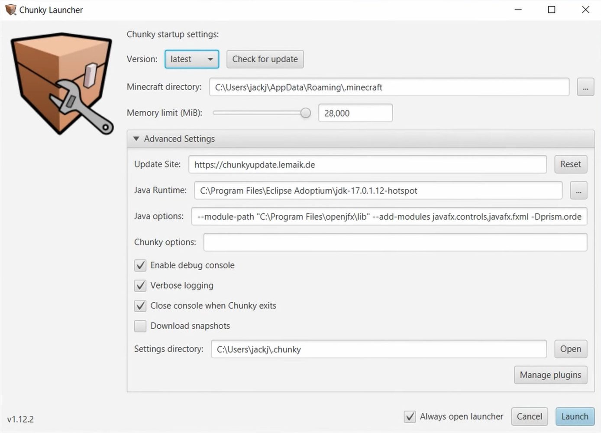This screenshot has width=601, height=433.
Task: Enable Download snapshots checkbox
Action: (140, 326)
